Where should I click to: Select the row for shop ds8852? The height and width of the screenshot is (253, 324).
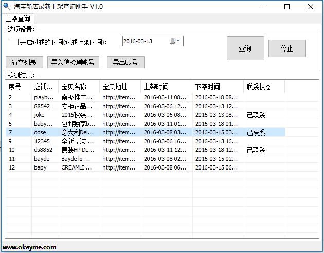(146, 150)
